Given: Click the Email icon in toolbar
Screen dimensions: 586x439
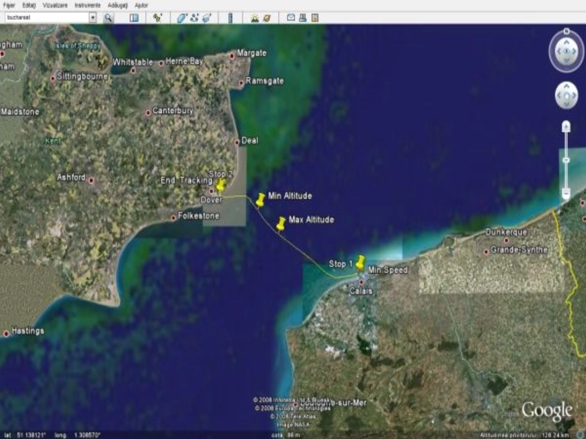Looking at the screenshot, I should [291, 18].
